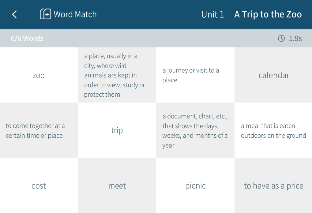312x213 pixels.
Task: Choose the 'cost' word card
Action: tap(39, 186)
